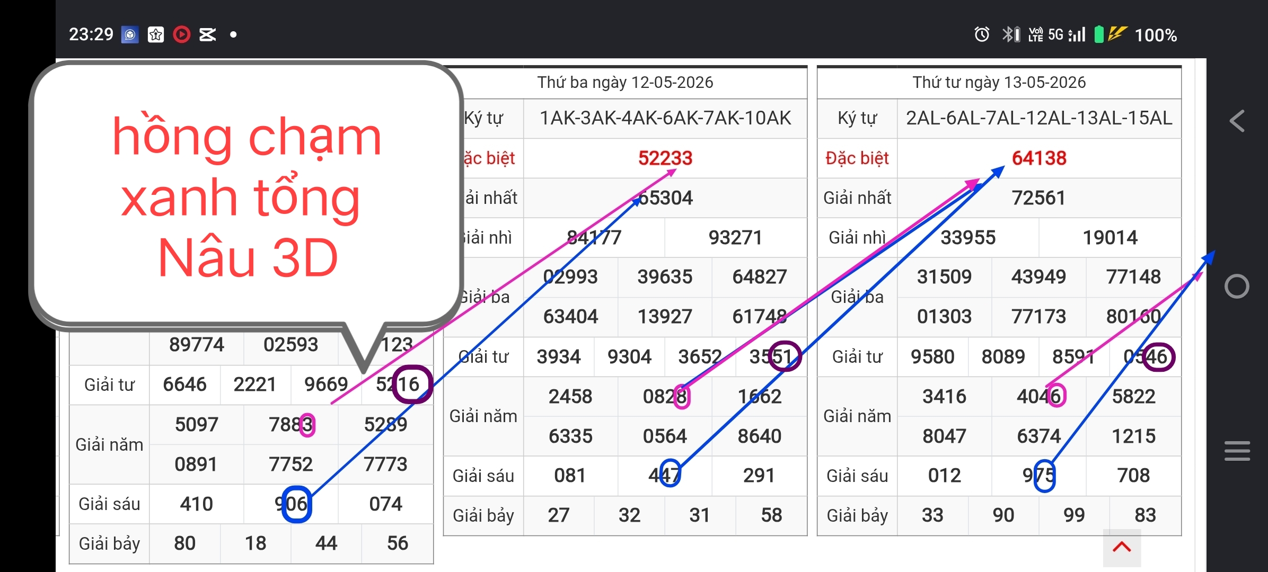Tap the alarm clock status icon

982,34
